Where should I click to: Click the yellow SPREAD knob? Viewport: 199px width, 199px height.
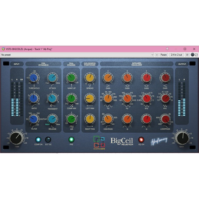(x=90, y=78)
